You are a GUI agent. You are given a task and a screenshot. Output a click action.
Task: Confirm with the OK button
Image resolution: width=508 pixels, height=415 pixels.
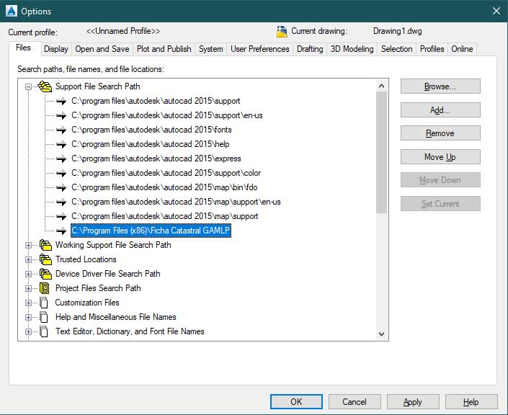296,402
